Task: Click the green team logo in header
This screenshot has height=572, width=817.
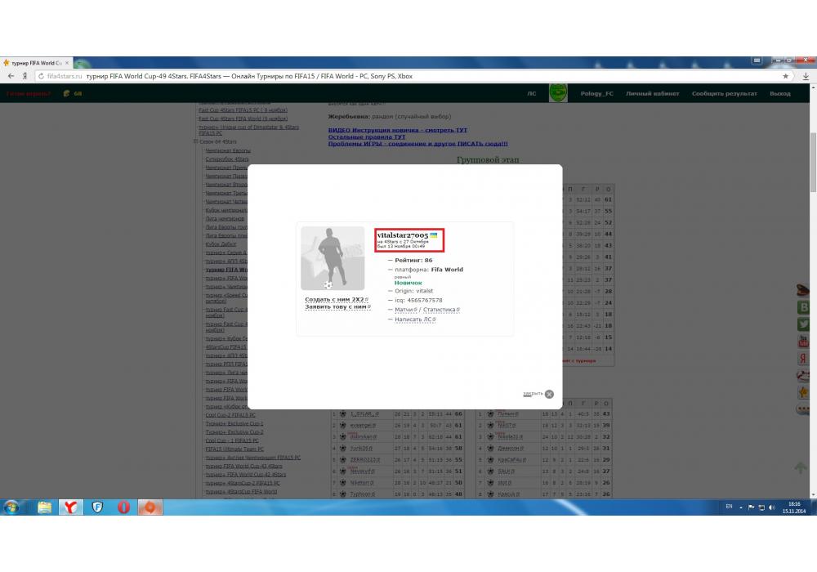Action: point(558,92)
